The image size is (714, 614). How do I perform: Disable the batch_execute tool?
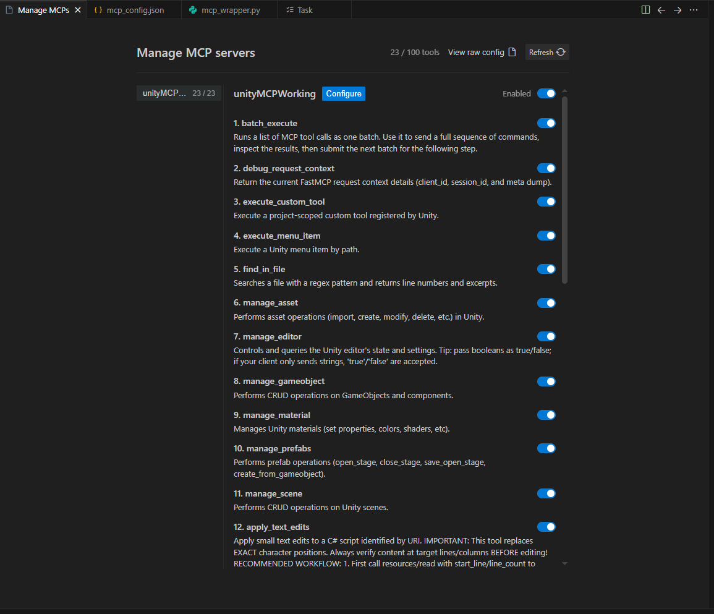[x=546, y=123]
